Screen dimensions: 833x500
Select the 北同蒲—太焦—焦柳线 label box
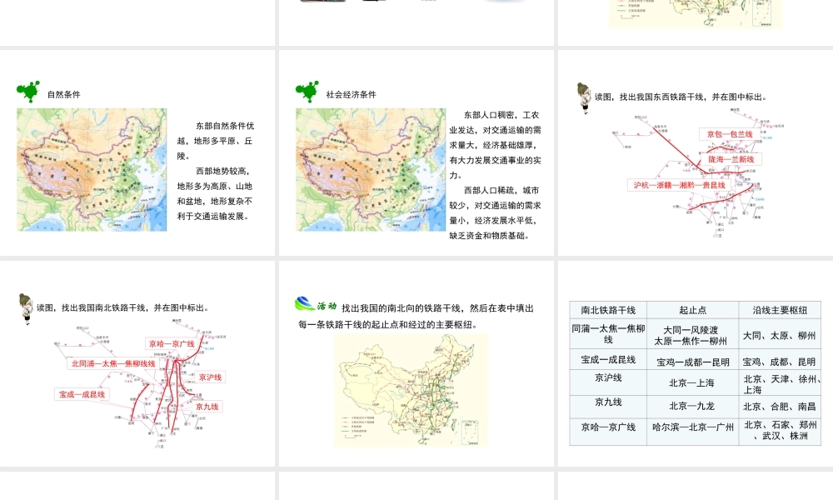(113, 363)
